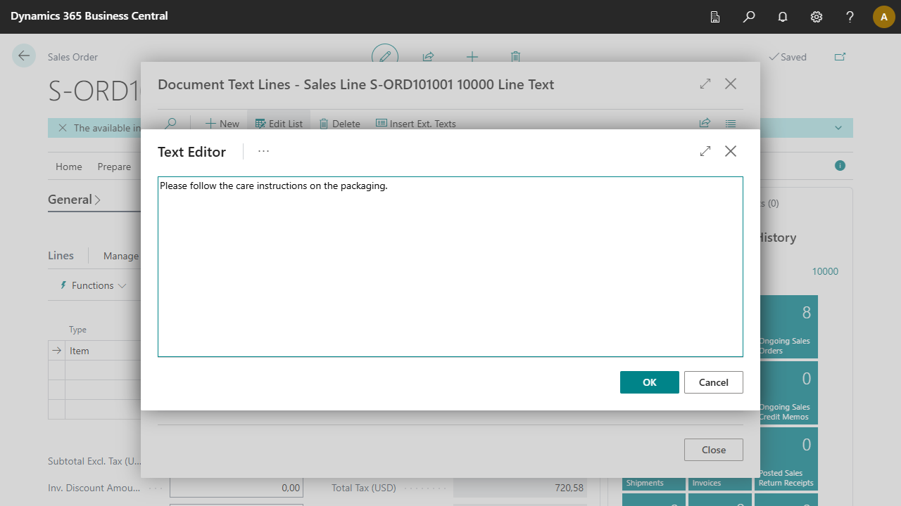Open the Home menu tab

69,167
